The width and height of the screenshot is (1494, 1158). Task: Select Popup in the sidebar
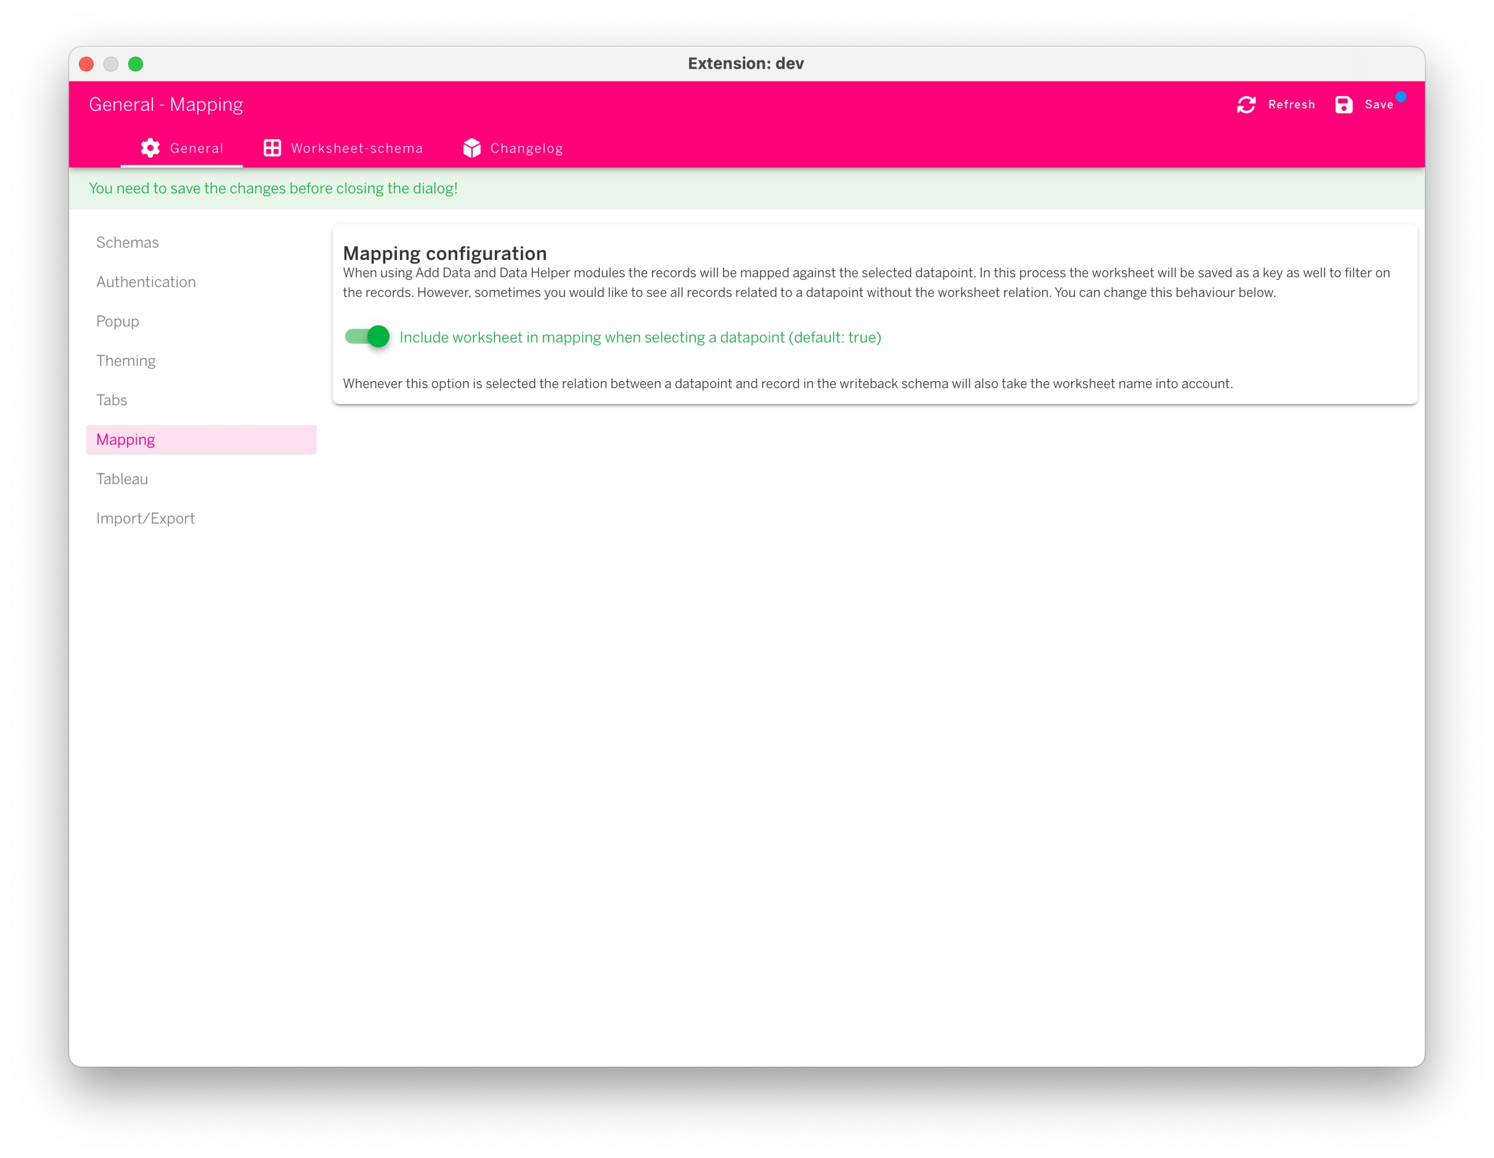click(x=117, y=322)
